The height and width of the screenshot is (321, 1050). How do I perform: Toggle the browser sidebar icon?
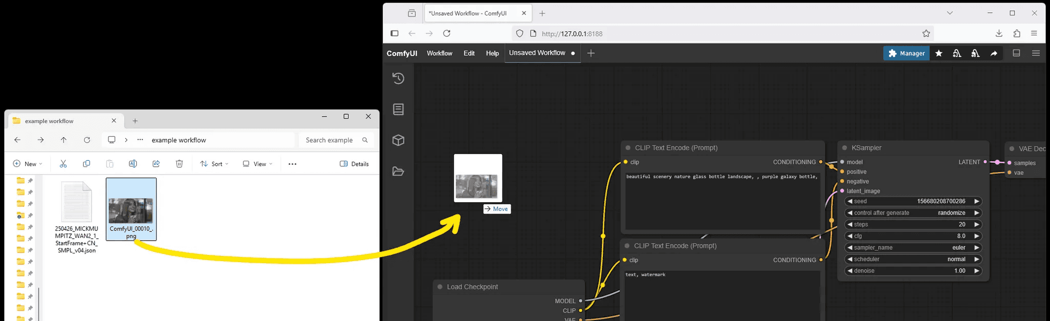pos(394,33)
